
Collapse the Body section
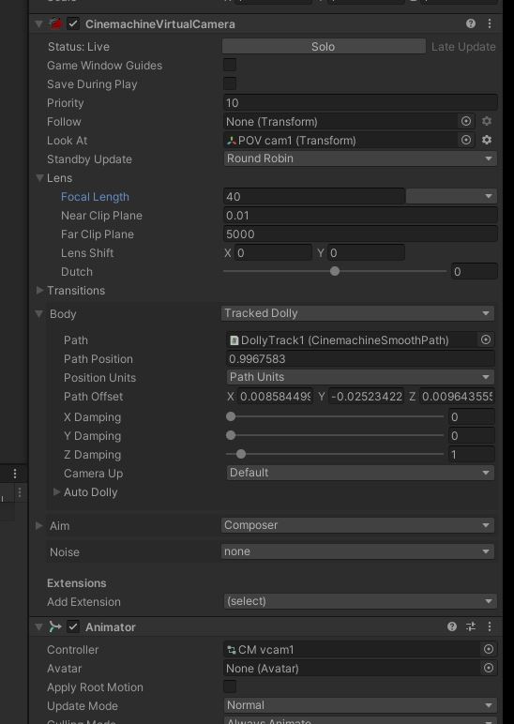pos(39,314)
